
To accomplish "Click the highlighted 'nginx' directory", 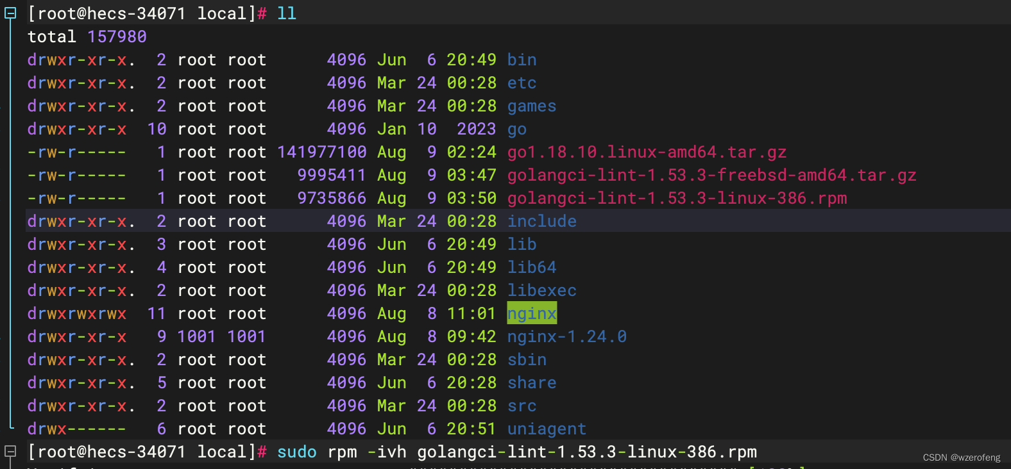I will (x=532, y=313).
